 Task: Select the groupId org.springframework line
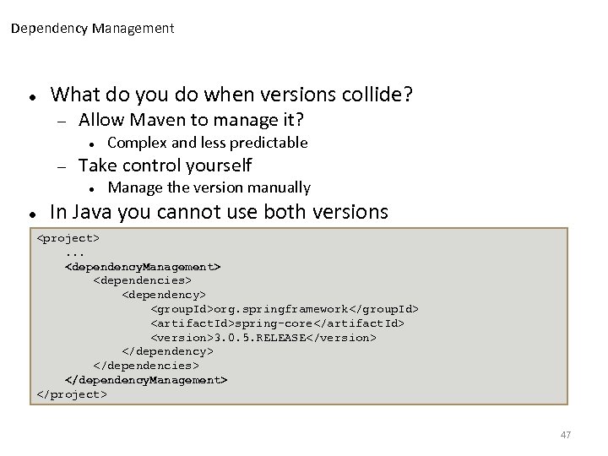click(x=285, y=309)
